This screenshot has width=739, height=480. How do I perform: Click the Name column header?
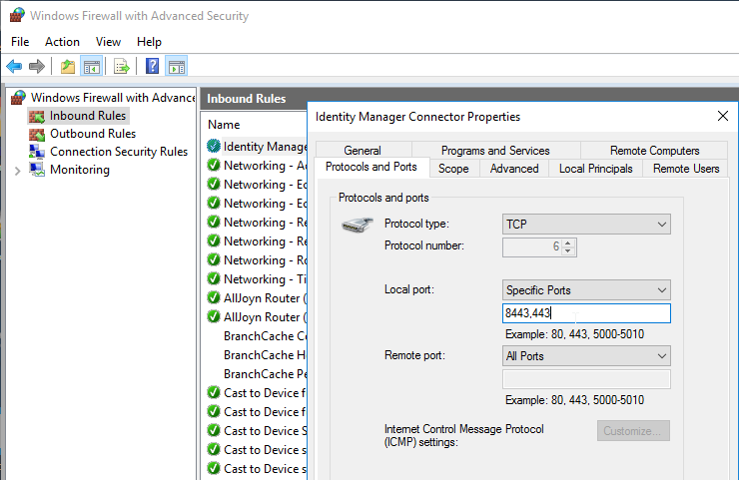(224, 125)
